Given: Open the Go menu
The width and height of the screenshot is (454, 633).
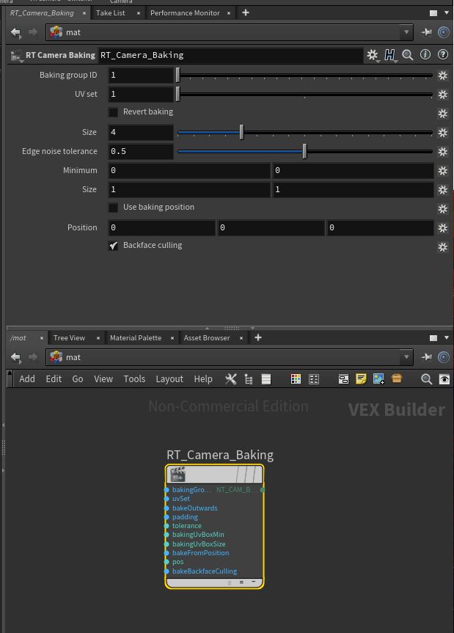Looking at the screenshot, I should click(x=78, y=379).
